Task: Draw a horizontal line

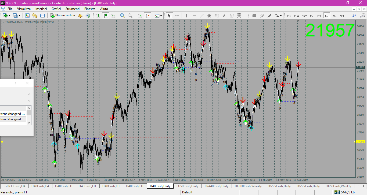Action: click(x=194, y=16)
